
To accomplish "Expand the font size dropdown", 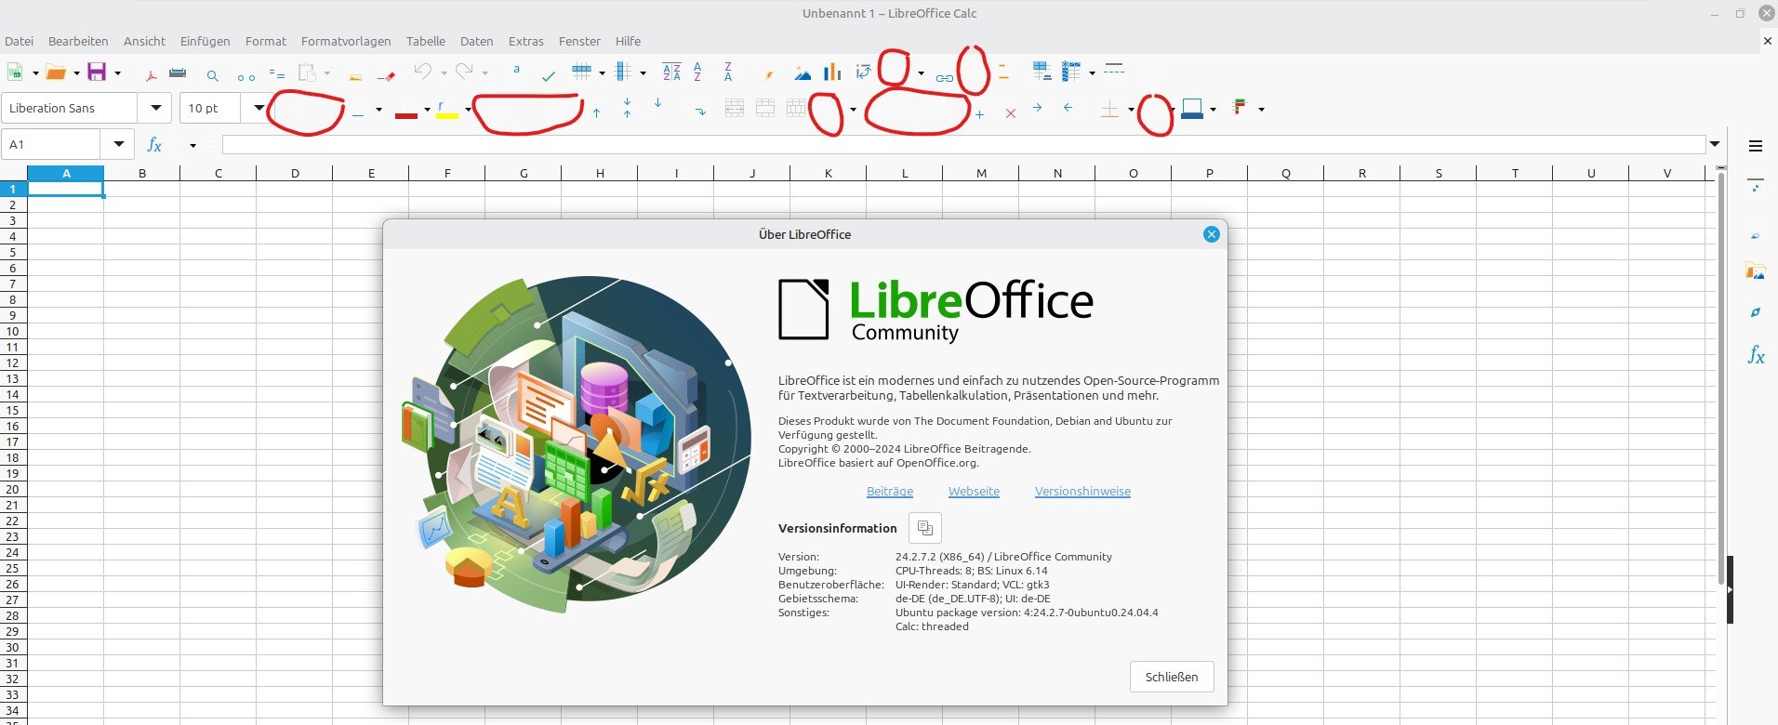I will pos(258,108).
